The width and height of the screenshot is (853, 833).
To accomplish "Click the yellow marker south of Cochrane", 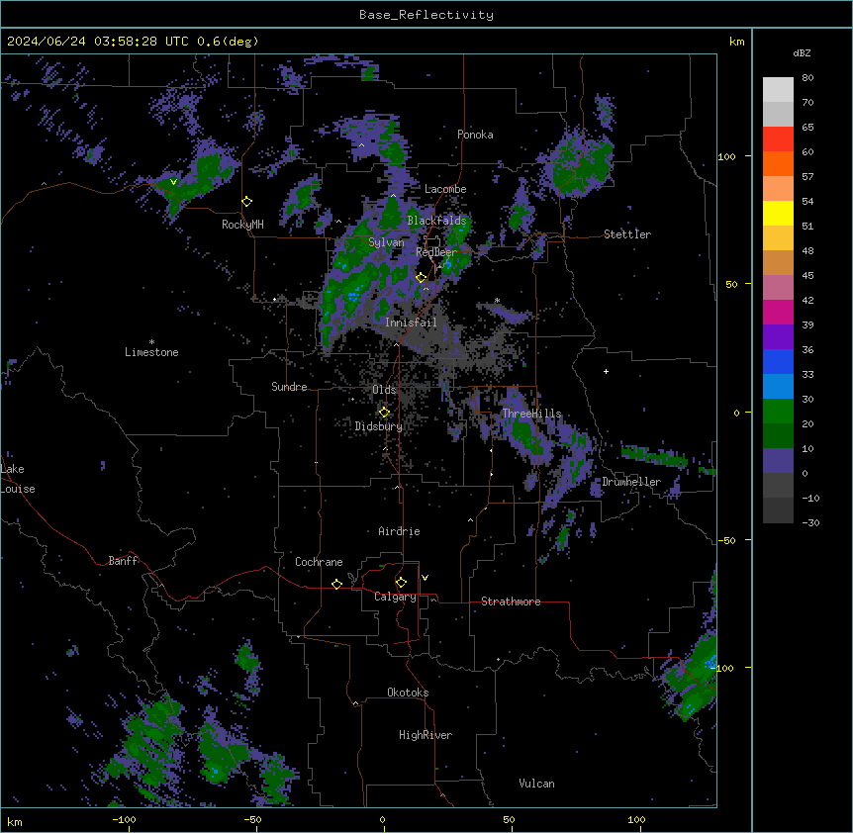I will [x=336, y=584].
